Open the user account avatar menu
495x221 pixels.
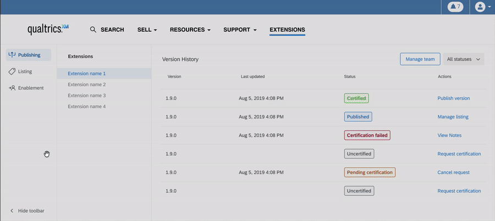[x=480, y=7]
